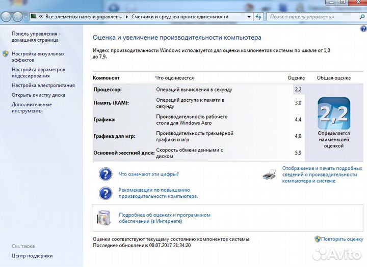Open 'Подробнее об оценках и программном обеспечении'

point(165,218)
